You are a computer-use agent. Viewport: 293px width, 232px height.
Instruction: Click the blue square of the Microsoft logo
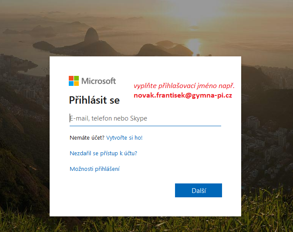tap(71, 83)
